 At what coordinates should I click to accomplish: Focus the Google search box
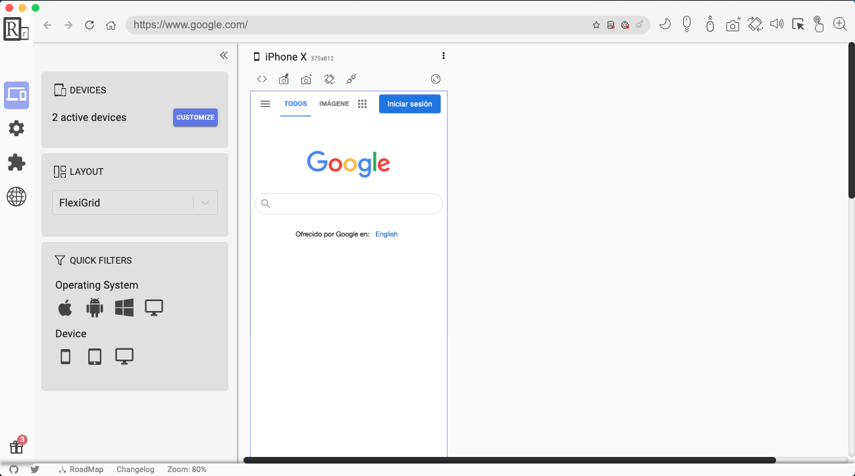(349, 204)
